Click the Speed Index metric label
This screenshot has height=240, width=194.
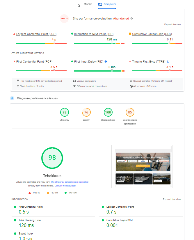click(x=26, y=234)
